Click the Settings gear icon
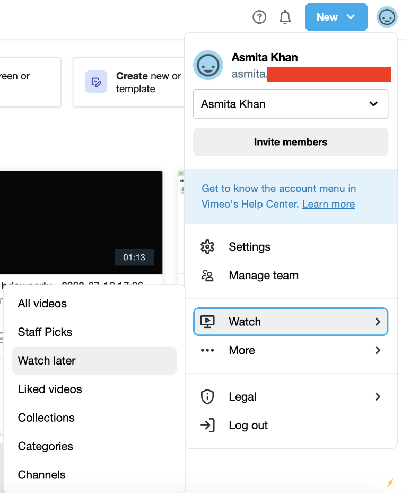The image size is (419, 497). point(207,247)
